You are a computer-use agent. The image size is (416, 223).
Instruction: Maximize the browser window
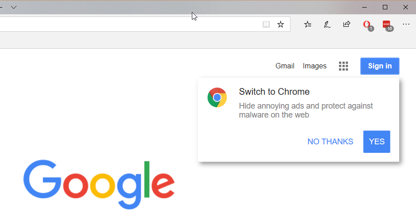[385, 7]
